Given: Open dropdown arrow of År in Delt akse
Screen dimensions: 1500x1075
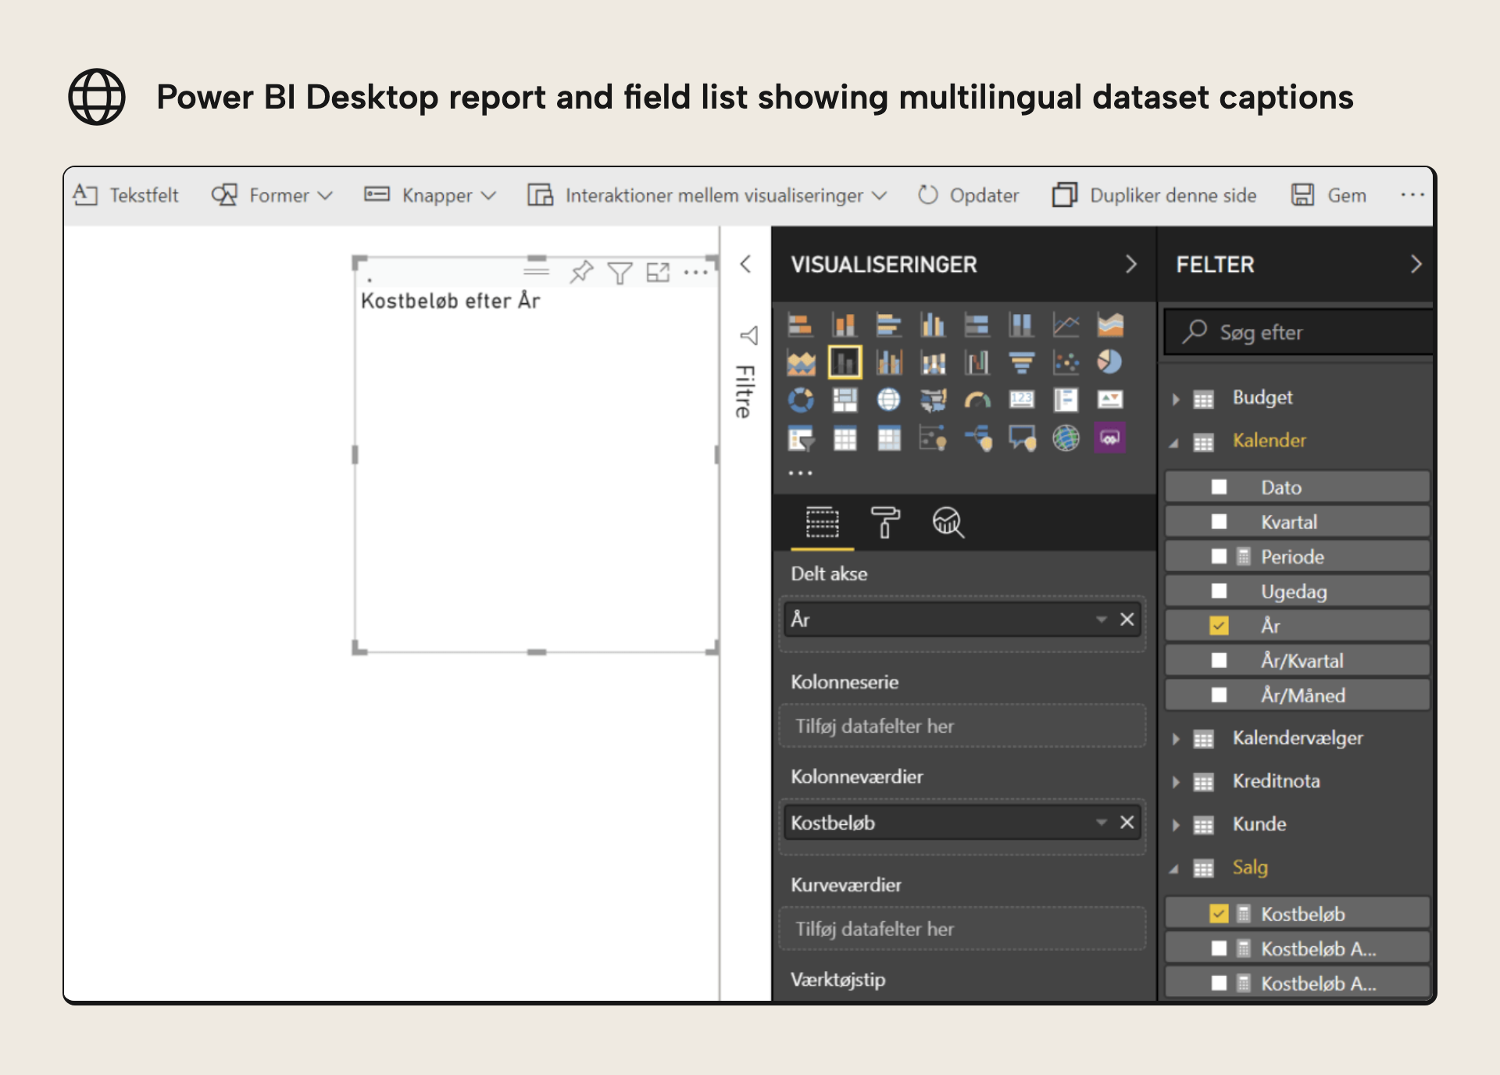Looking at the screenshot, I should point(1102,620).
